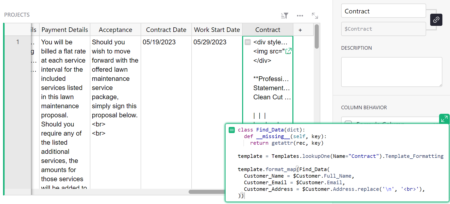This screenshot has width=450, height=204.
Task: Click the green expand formula editor button
Action: (444, 119)
